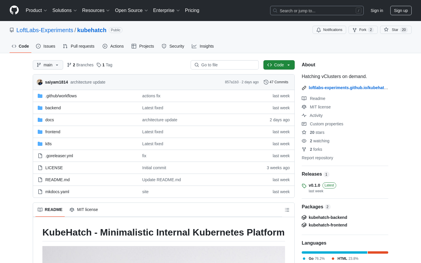
Task: Click the branches icon next to 2 Branches
Action: point(69,65)
